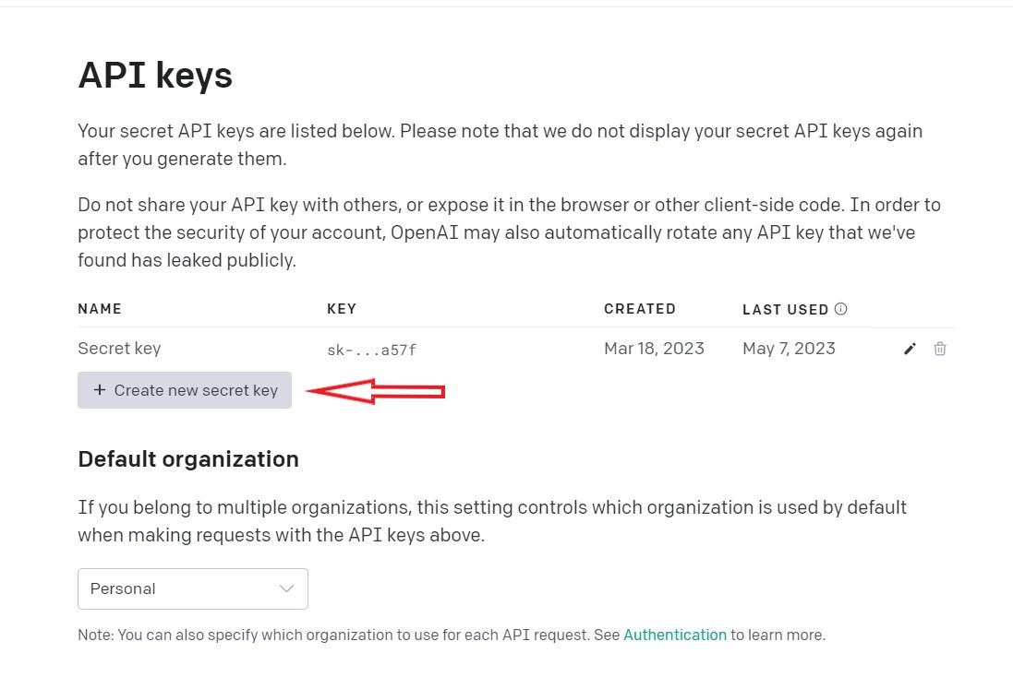Screen dimensions: 1013x689
Task: Select the "Secret key" name entry
Action: coord(119,349)
